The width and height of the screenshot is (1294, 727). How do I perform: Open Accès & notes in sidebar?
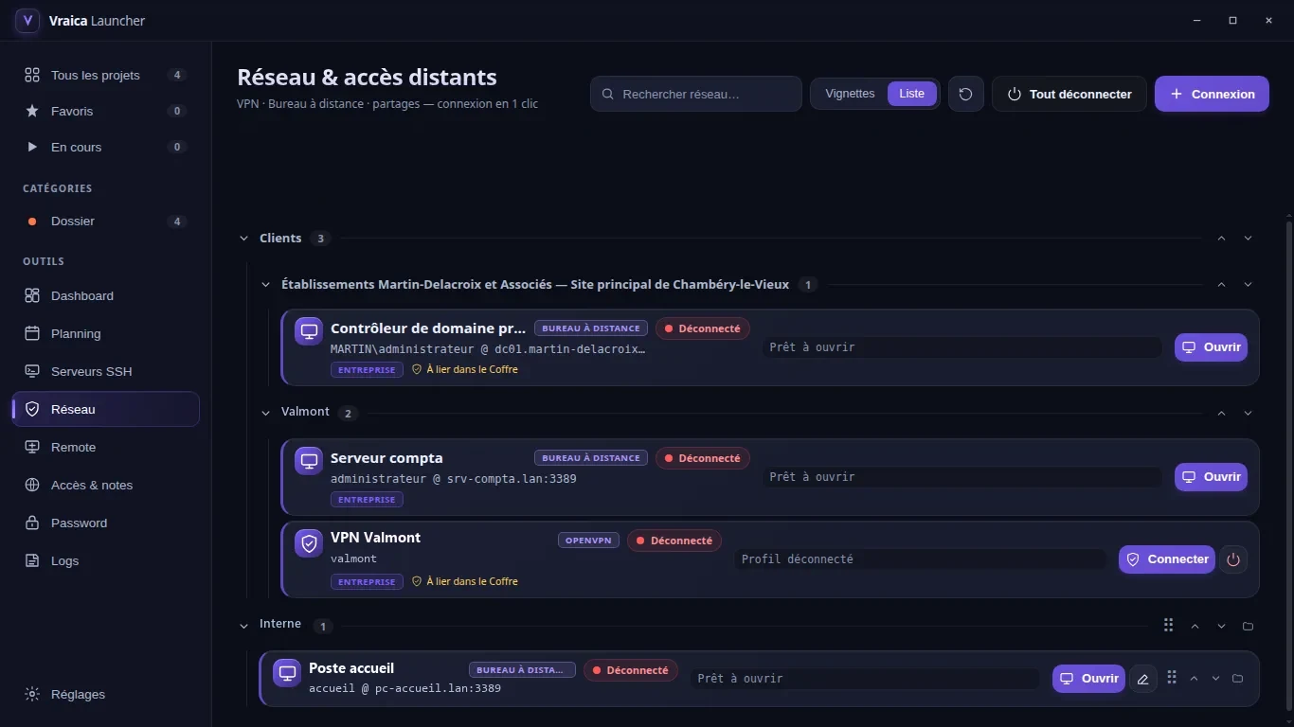105,485
